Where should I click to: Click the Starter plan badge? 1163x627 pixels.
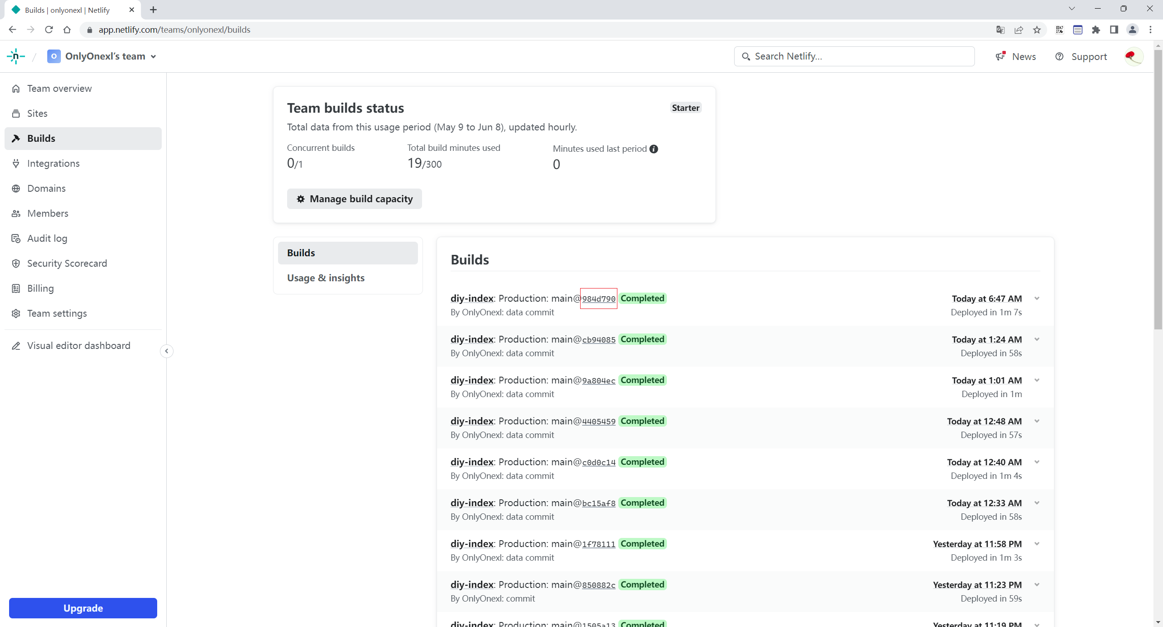pyautogui.click(x=686, y=108)
